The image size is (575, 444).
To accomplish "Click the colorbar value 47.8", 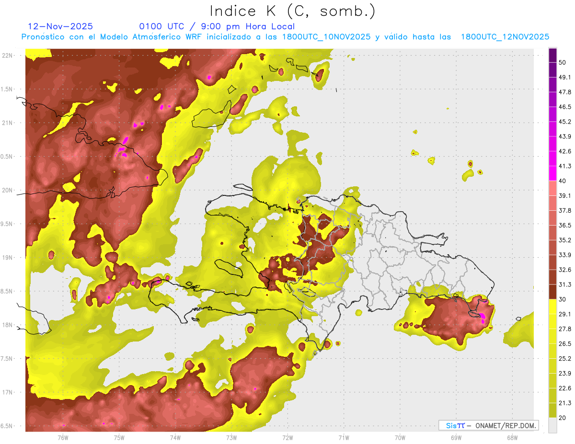I will point(565,92).
